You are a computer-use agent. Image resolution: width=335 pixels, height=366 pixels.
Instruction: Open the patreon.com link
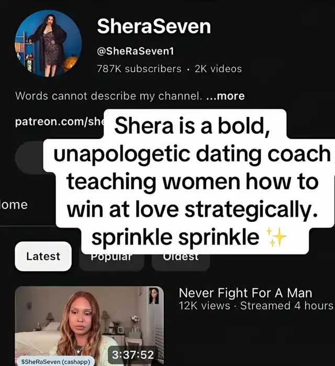pyautogui.click(x=59, y=121)
